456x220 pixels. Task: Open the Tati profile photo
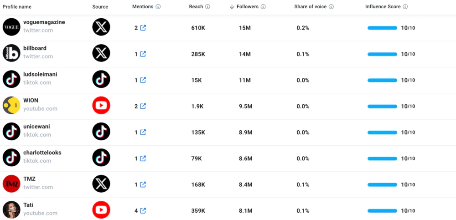(11, 210)
